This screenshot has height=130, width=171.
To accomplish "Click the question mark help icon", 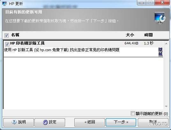I will pyautogui.click(x=14, y=122).
